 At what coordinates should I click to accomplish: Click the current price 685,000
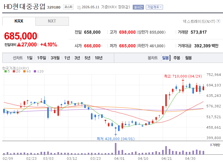coord(21,36)
